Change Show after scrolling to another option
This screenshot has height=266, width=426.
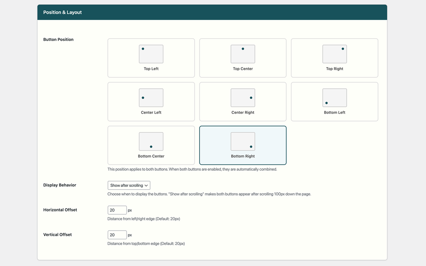tap(129, 185)
